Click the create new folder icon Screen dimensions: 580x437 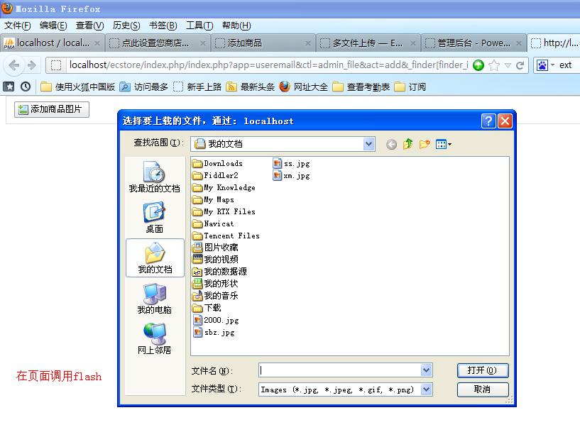[x=425, y=144]
